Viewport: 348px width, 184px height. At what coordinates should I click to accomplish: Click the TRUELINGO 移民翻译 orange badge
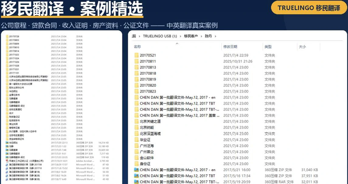[309, 8]
